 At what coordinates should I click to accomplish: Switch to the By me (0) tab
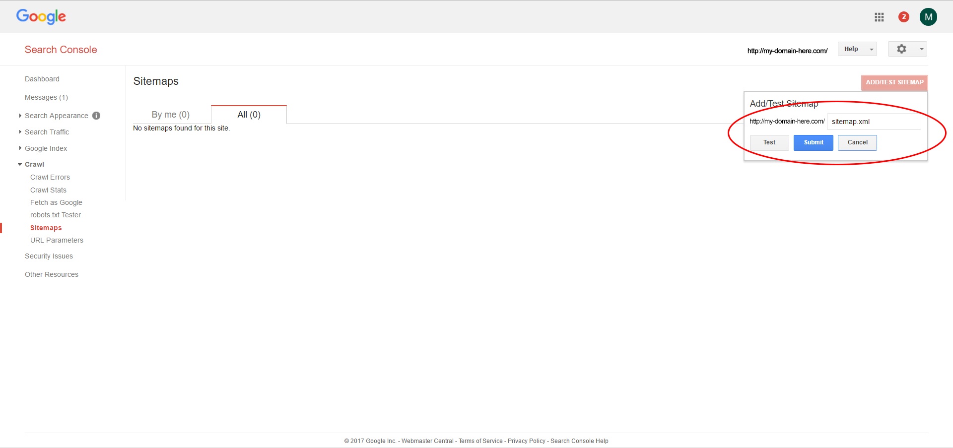point(171,115)
